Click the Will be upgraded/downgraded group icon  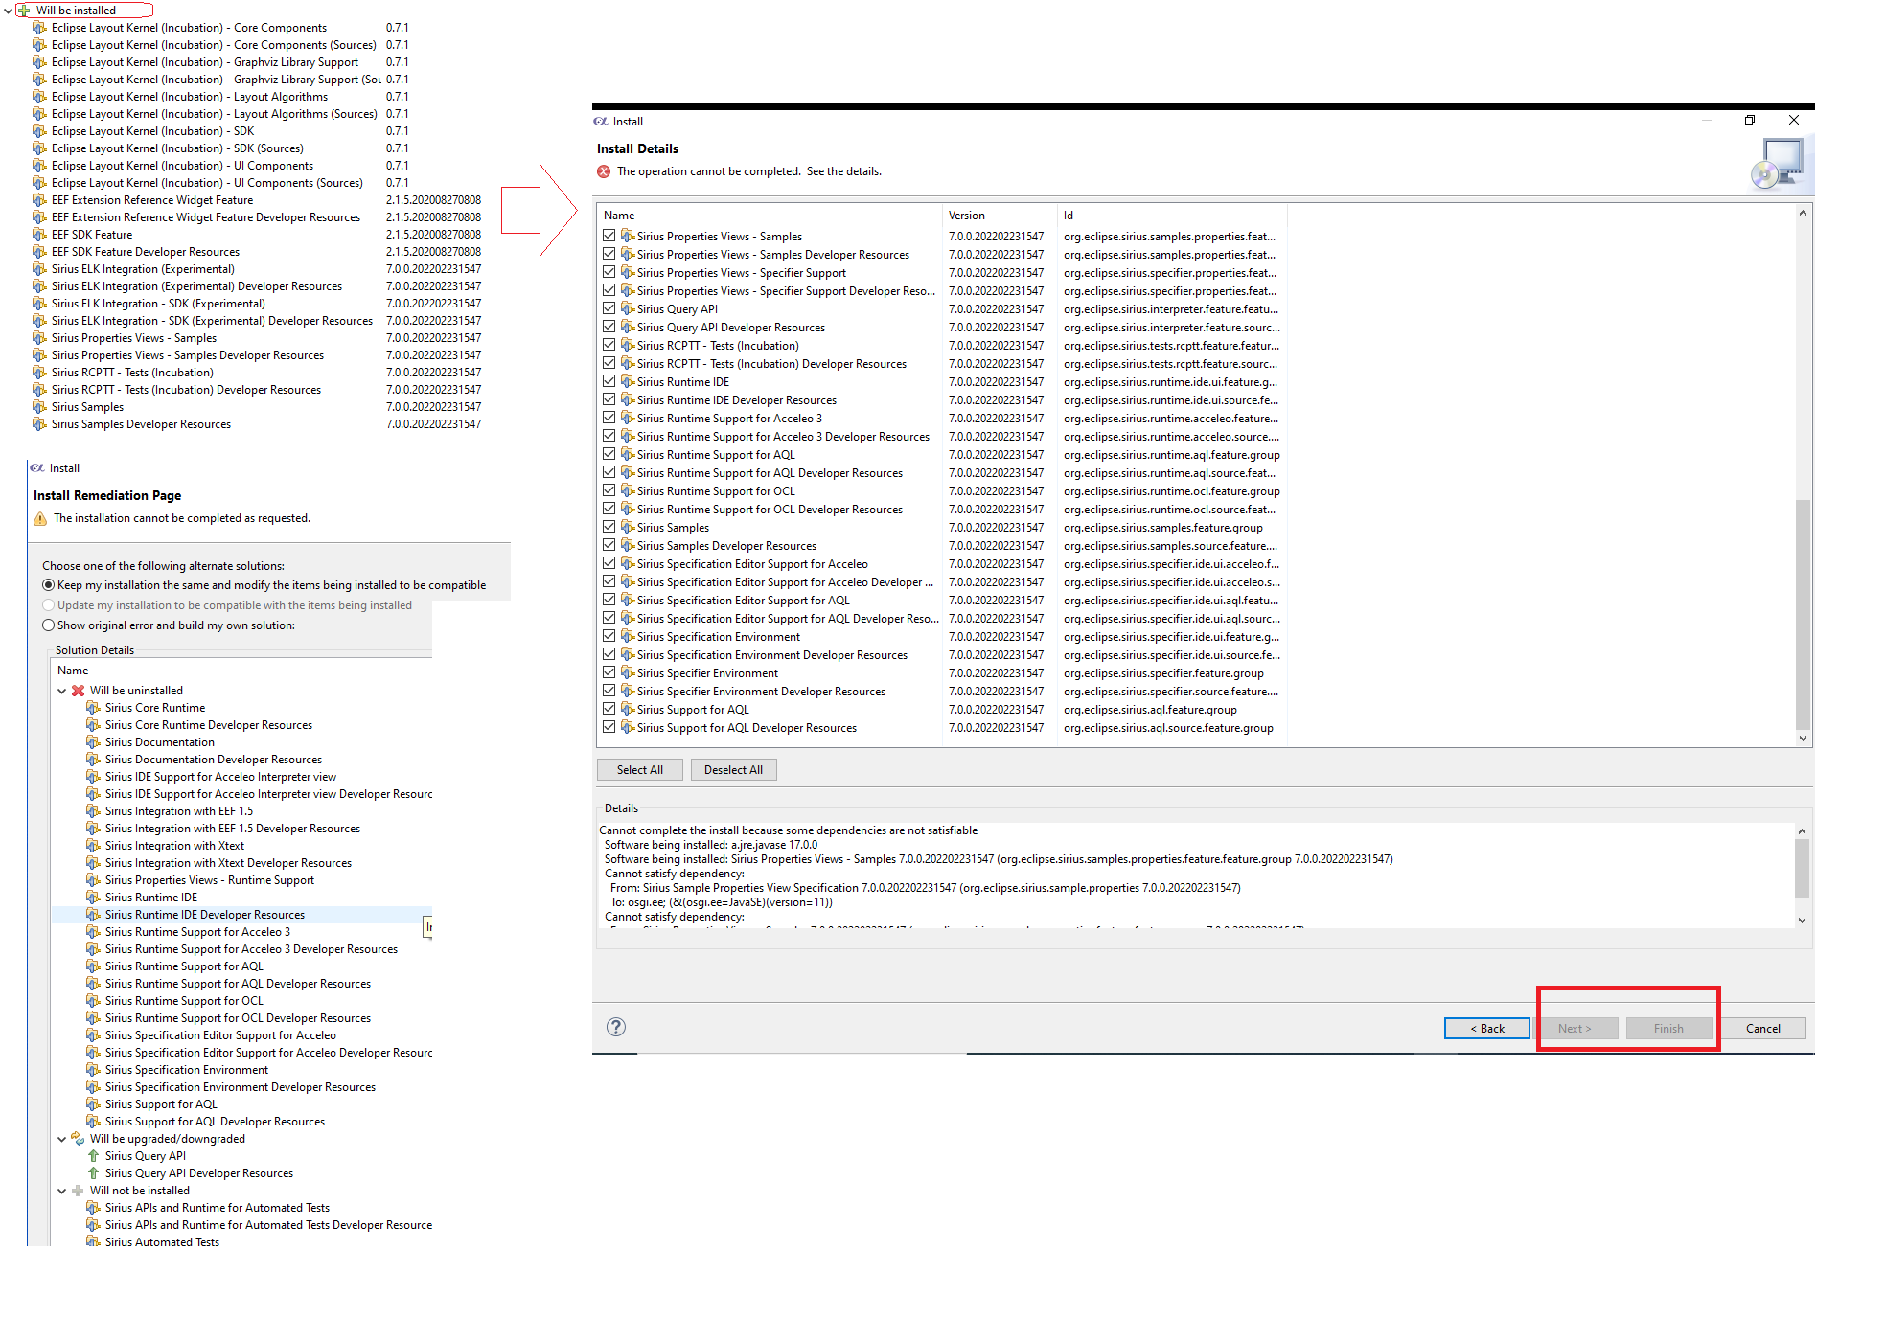pos(78,1139)
